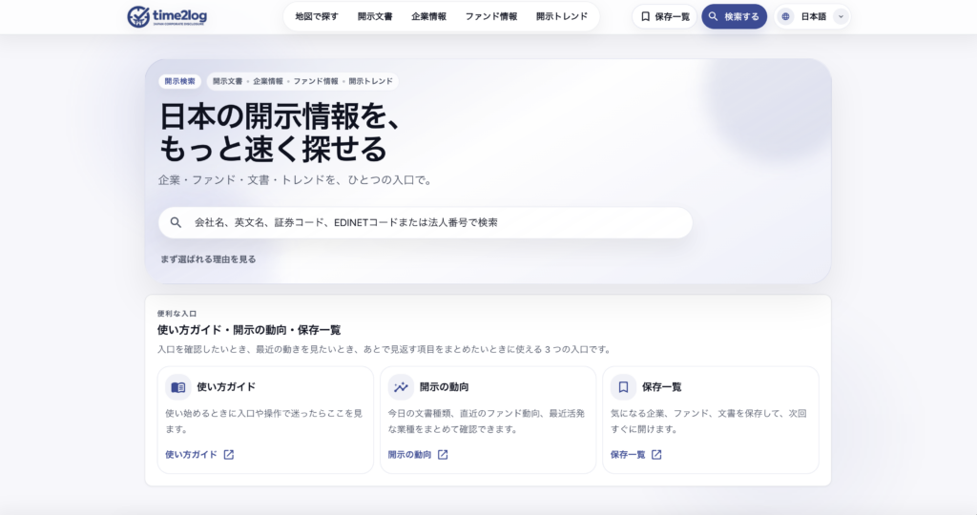This screenshot has height=515, width=977.
Task: Click ファンド情報 in the hero breadcrumb pill
Action: click(x=316, y=82)
